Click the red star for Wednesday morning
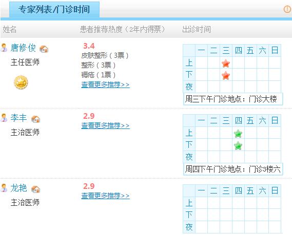Viewport: 292px width, 235px height. (226, 63)
